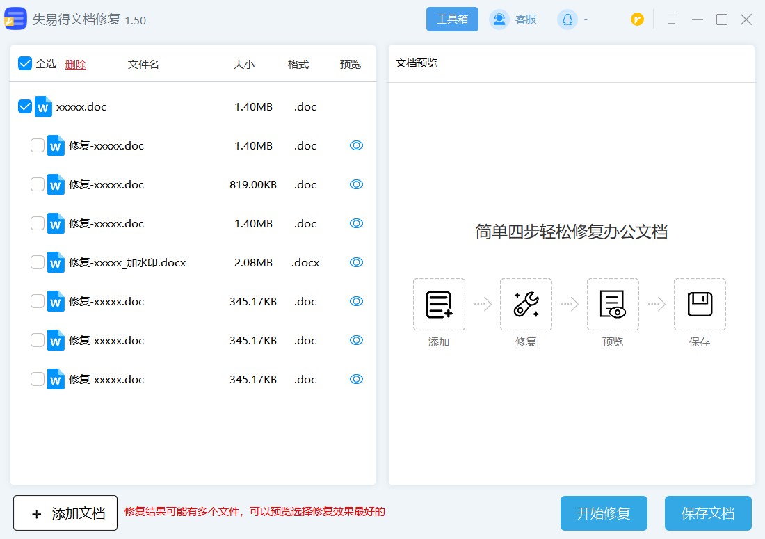Click the Add step icon
This screenshot has height=539, width=765.
(x=439, y=305)
